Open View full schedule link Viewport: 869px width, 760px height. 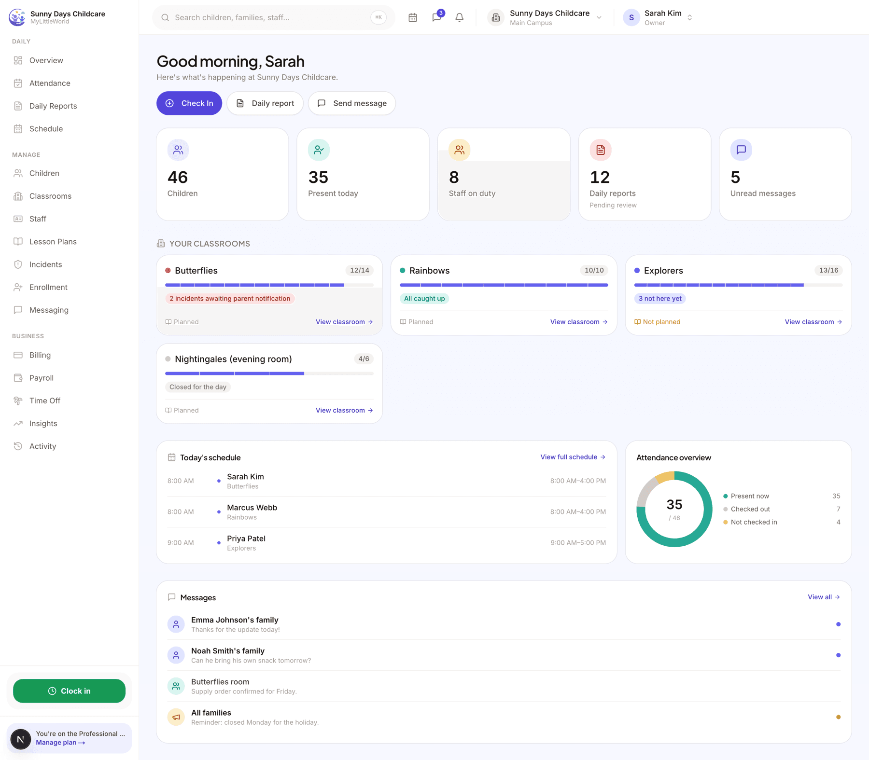coord(573,457)
